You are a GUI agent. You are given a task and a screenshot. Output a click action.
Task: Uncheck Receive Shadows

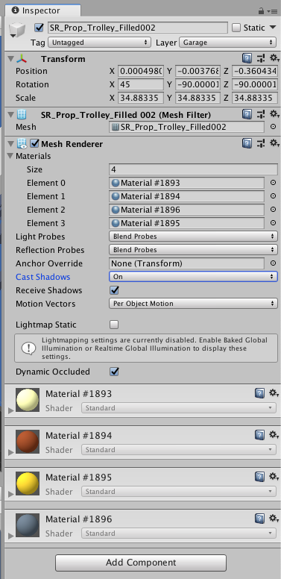pyautogui.click(x=114, y=290)
